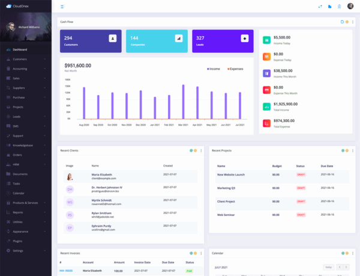Toggle Expenses series in chart legend
This screenshot has height=276, width=360.
235,69
